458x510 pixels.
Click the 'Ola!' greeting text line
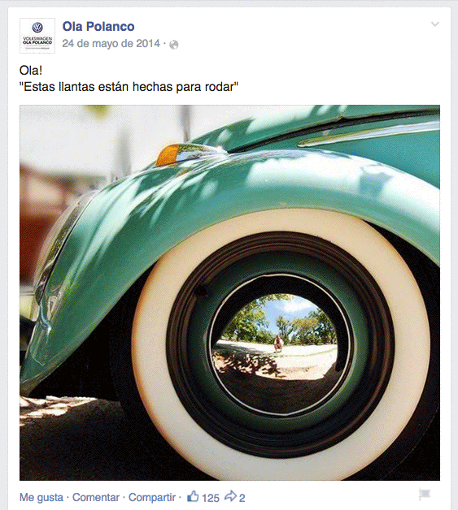pyautogui.click(x=31, y=71)
